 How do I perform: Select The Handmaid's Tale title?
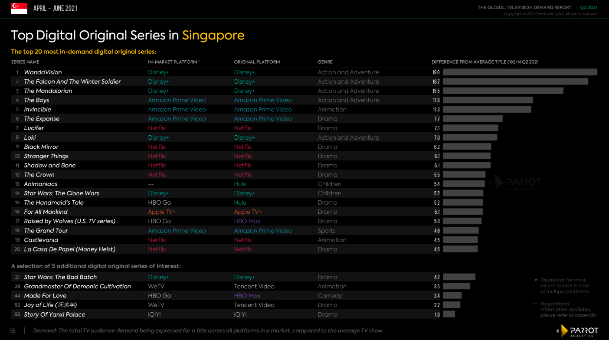pyautogui.click(x=54, y=203)
